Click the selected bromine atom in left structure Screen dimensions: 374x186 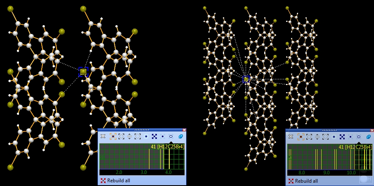(83, 72)
